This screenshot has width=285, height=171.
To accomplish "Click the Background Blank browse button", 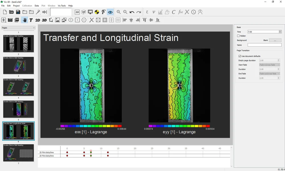I will [275, 40].
